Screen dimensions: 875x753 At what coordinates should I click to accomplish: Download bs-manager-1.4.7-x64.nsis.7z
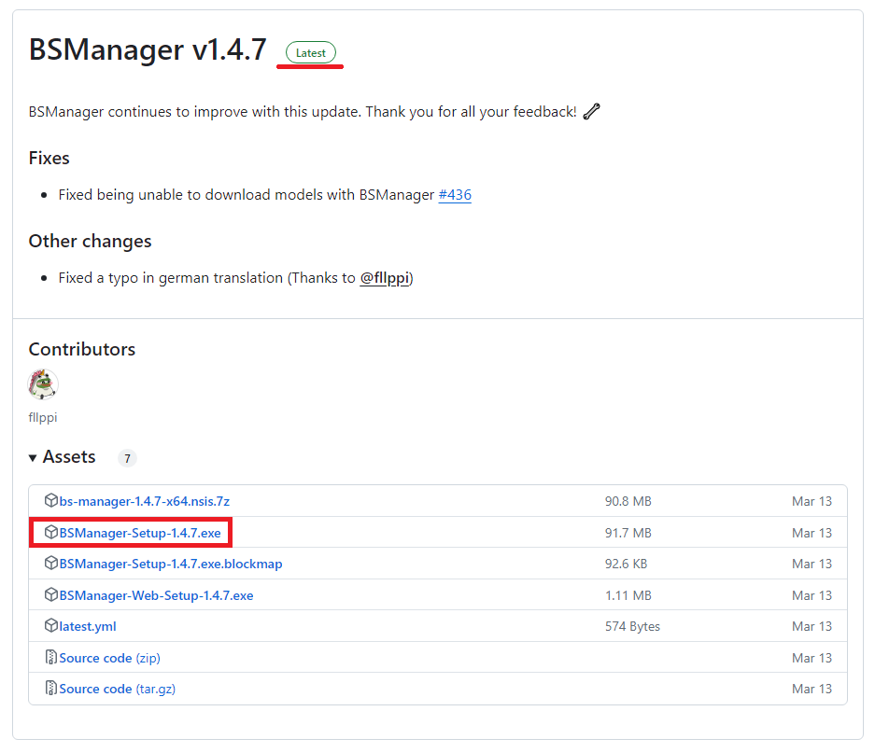[x=145, y=501]
